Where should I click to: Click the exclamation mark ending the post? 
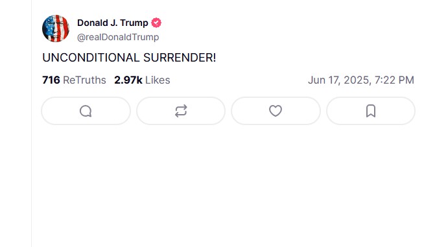pyautogui.click(x=214, y=58)
